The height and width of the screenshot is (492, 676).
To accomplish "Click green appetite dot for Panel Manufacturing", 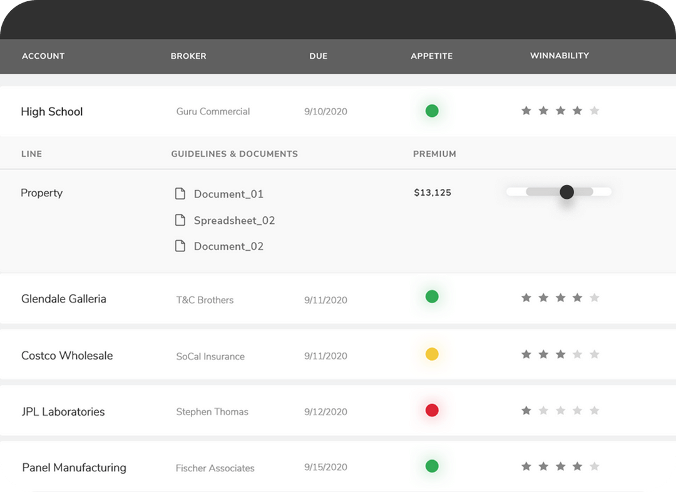I will [x=432, y=466].
